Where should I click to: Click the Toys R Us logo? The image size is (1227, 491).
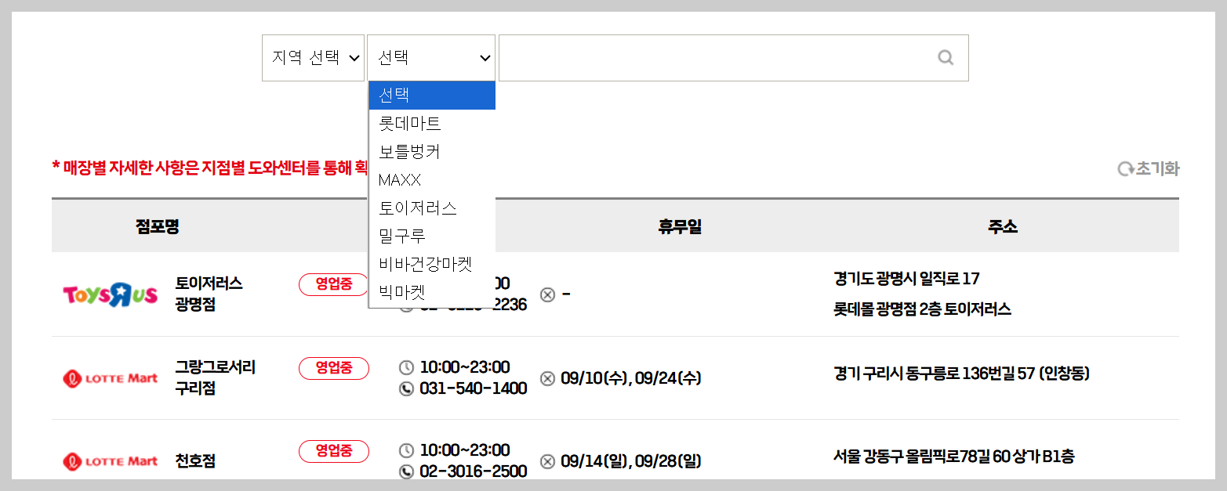(110, 294)
